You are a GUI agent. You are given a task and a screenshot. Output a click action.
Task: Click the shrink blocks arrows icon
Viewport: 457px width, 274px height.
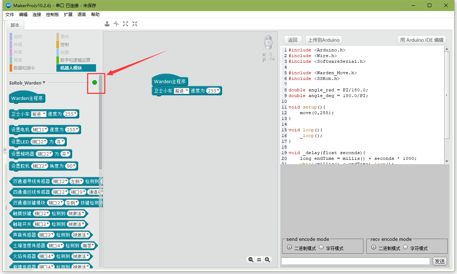(x=135, y=24)
